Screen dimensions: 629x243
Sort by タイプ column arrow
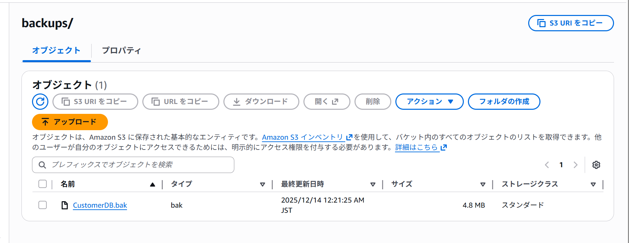[263, 184]
